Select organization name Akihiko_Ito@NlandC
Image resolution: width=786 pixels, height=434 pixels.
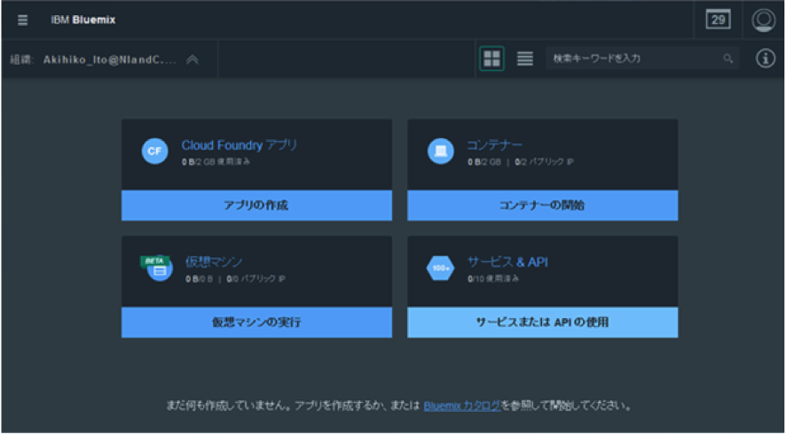click(110, 59)
